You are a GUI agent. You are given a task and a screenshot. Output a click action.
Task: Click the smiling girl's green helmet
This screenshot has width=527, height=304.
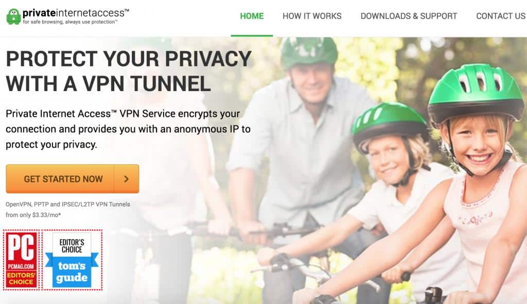tap(476, 91)
